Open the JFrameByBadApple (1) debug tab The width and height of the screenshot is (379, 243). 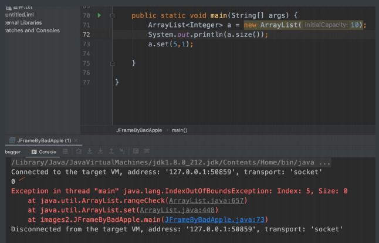tap(44, 140)
